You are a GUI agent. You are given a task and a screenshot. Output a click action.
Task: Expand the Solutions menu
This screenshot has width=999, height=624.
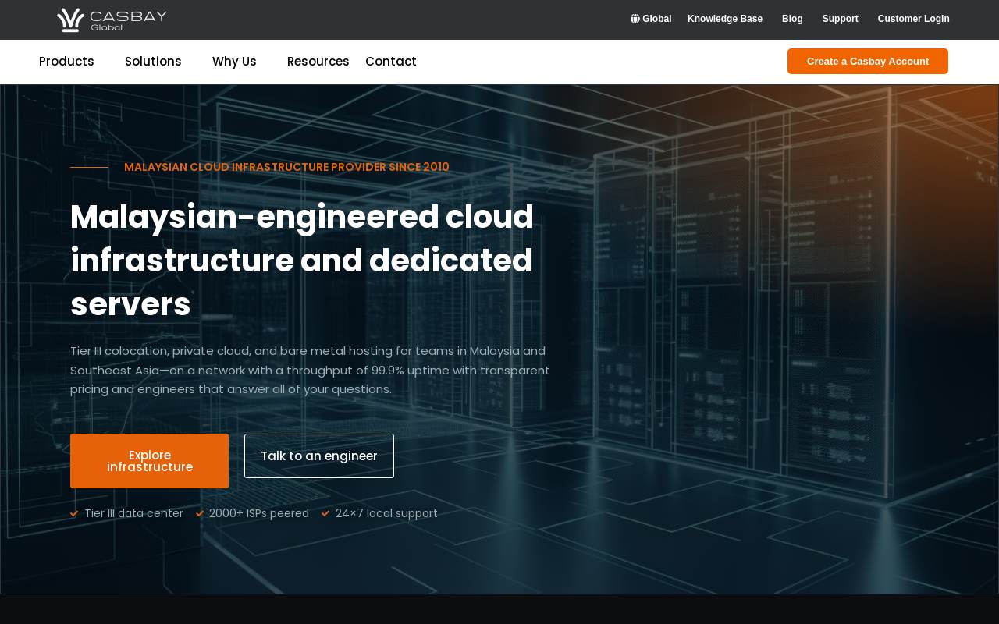(153, 62)
